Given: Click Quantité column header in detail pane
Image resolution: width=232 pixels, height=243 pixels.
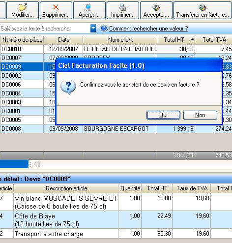Looking at the screenshot, I should coord(130,188).
